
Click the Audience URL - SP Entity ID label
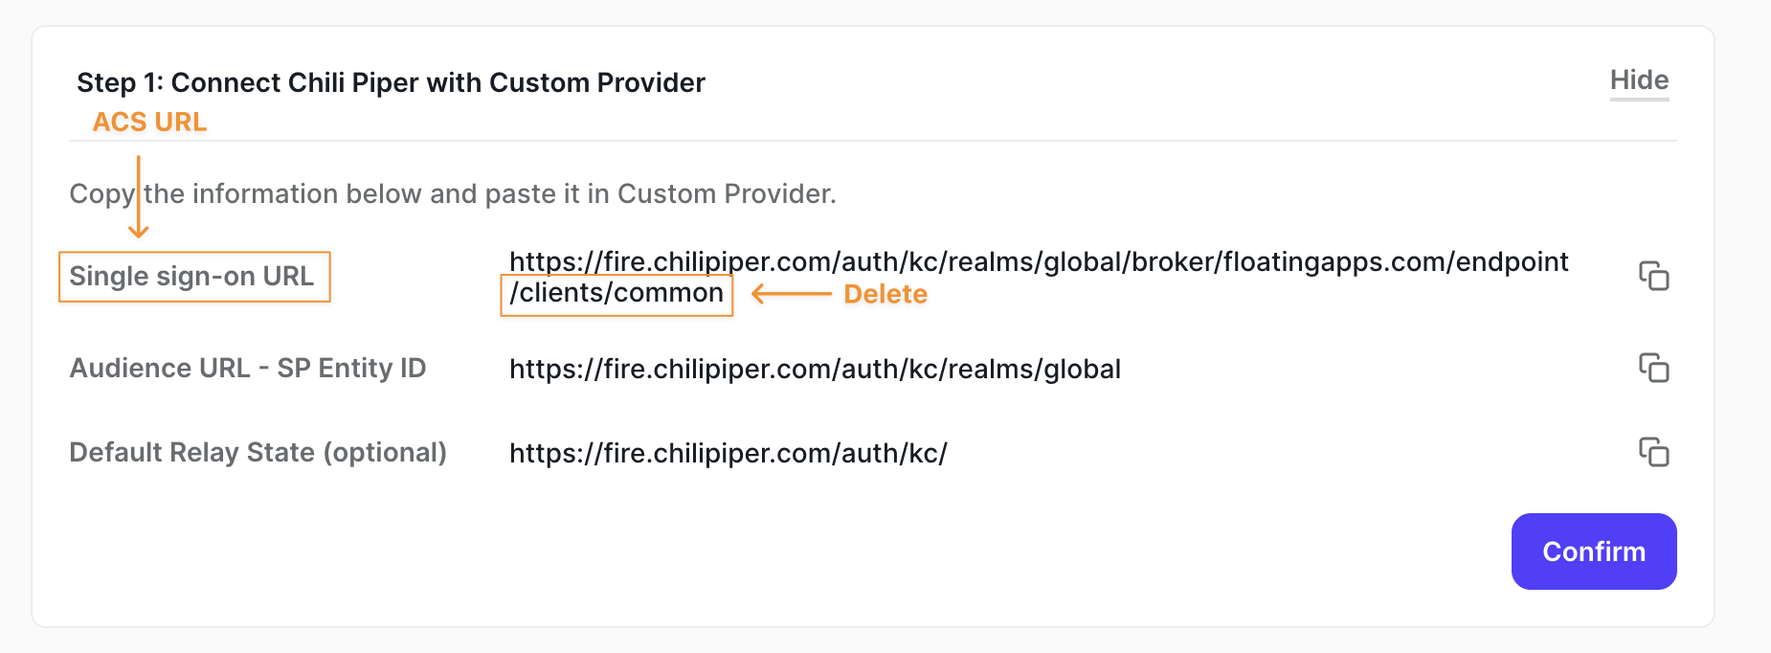(248, 368)
